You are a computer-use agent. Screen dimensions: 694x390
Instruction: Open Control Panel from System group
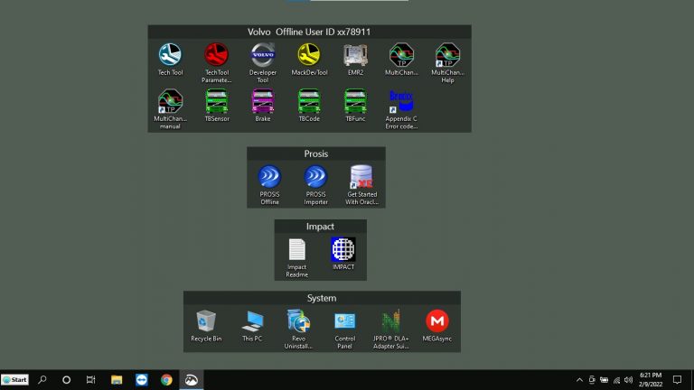coord(344,320)
